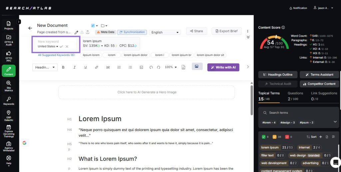Select the Content sidebar item
This screenshot has height=172, width=341.
9,71
